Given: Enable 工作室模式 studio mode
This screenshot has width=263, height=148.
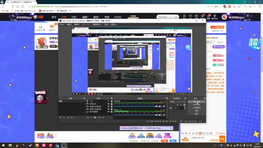Looking at the screenshot, I should click(x=196, y=108).
